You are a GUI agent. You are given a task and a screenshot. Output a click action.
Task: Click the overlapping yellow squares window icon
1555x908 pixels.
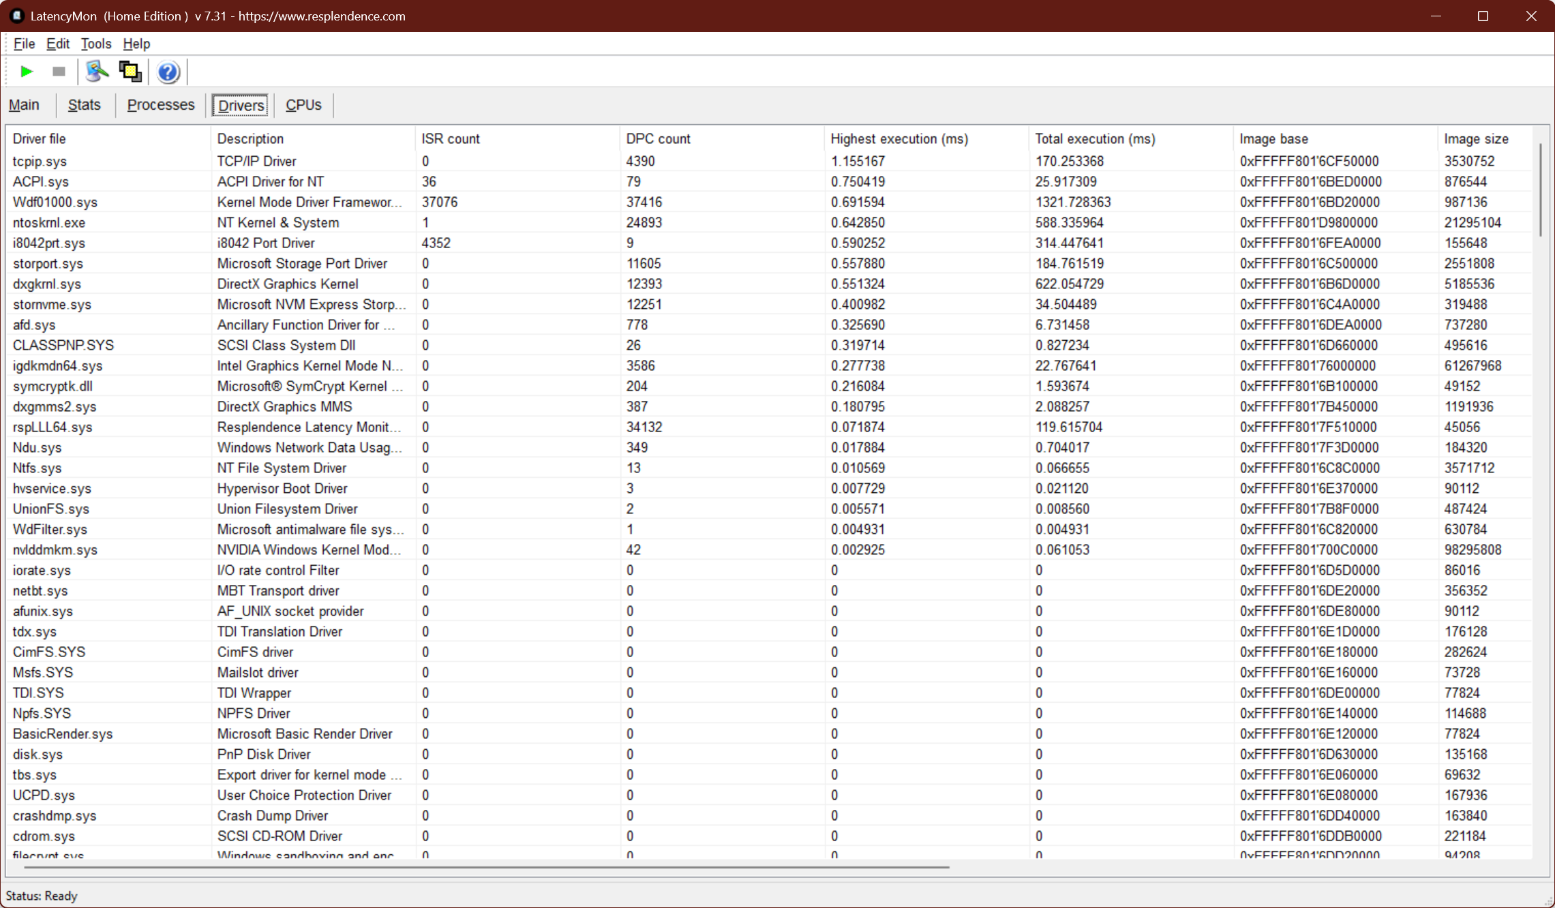(130, 72)
